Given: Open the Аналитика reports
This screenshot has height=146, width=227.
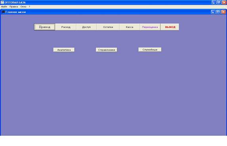Looking at the screenshot, I should coord(64,50).
